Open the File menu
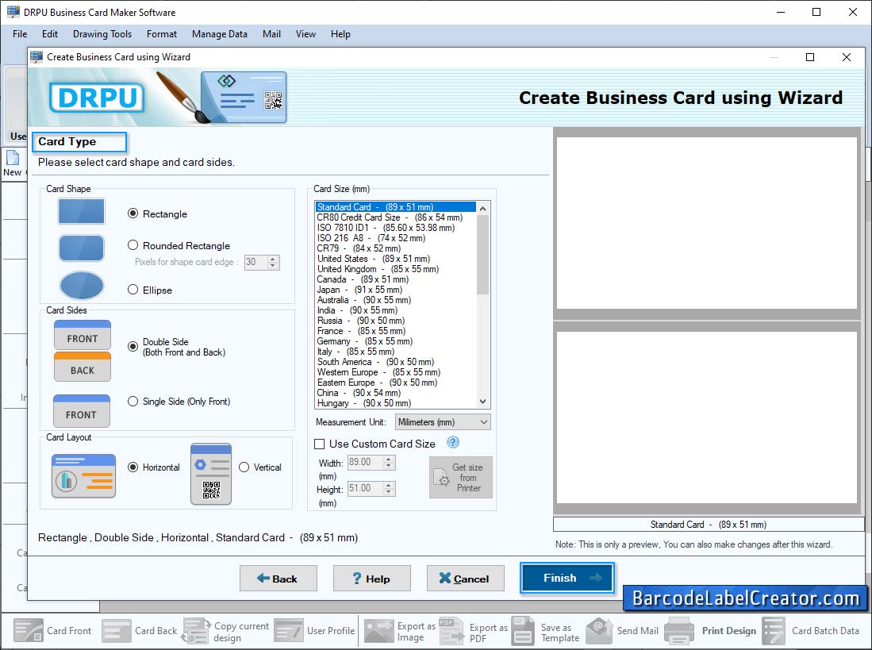872x650 pixels. (x=20, y=34)
